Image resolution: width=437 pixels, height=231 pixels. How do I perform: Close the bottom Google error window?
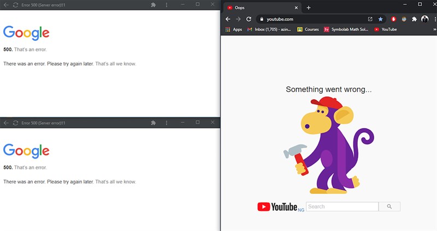pos(212,123)
